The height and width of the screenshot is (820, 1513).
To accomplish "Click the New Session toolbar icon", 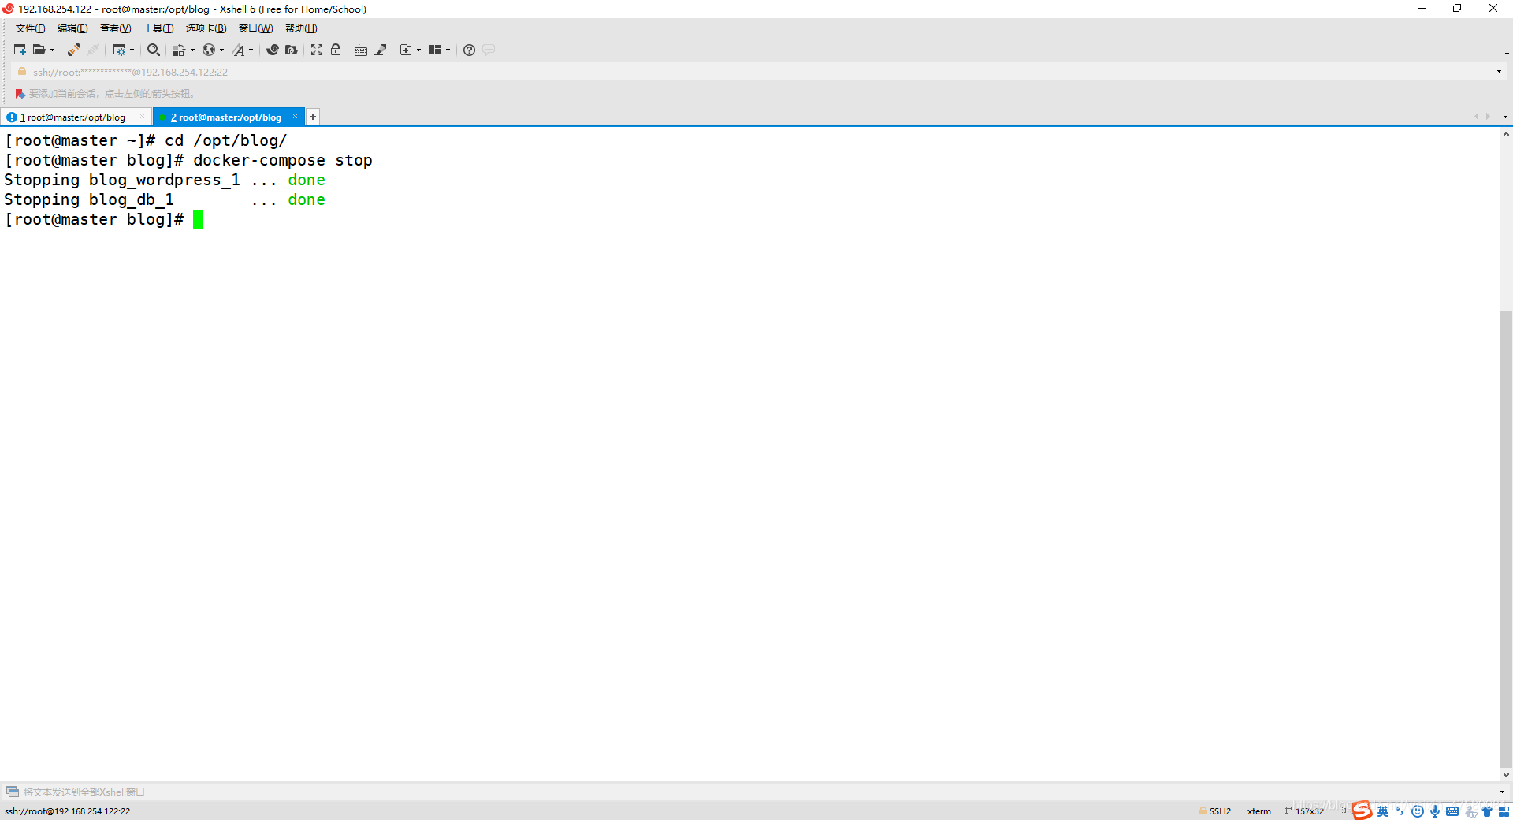I will click(x=20, y=50).
